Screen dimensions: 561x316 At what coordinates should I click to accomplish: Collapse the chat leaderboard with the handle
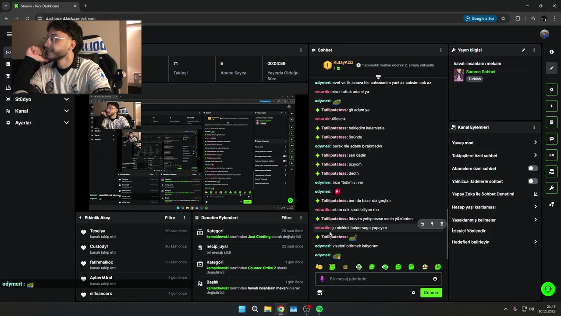[378, 77]
